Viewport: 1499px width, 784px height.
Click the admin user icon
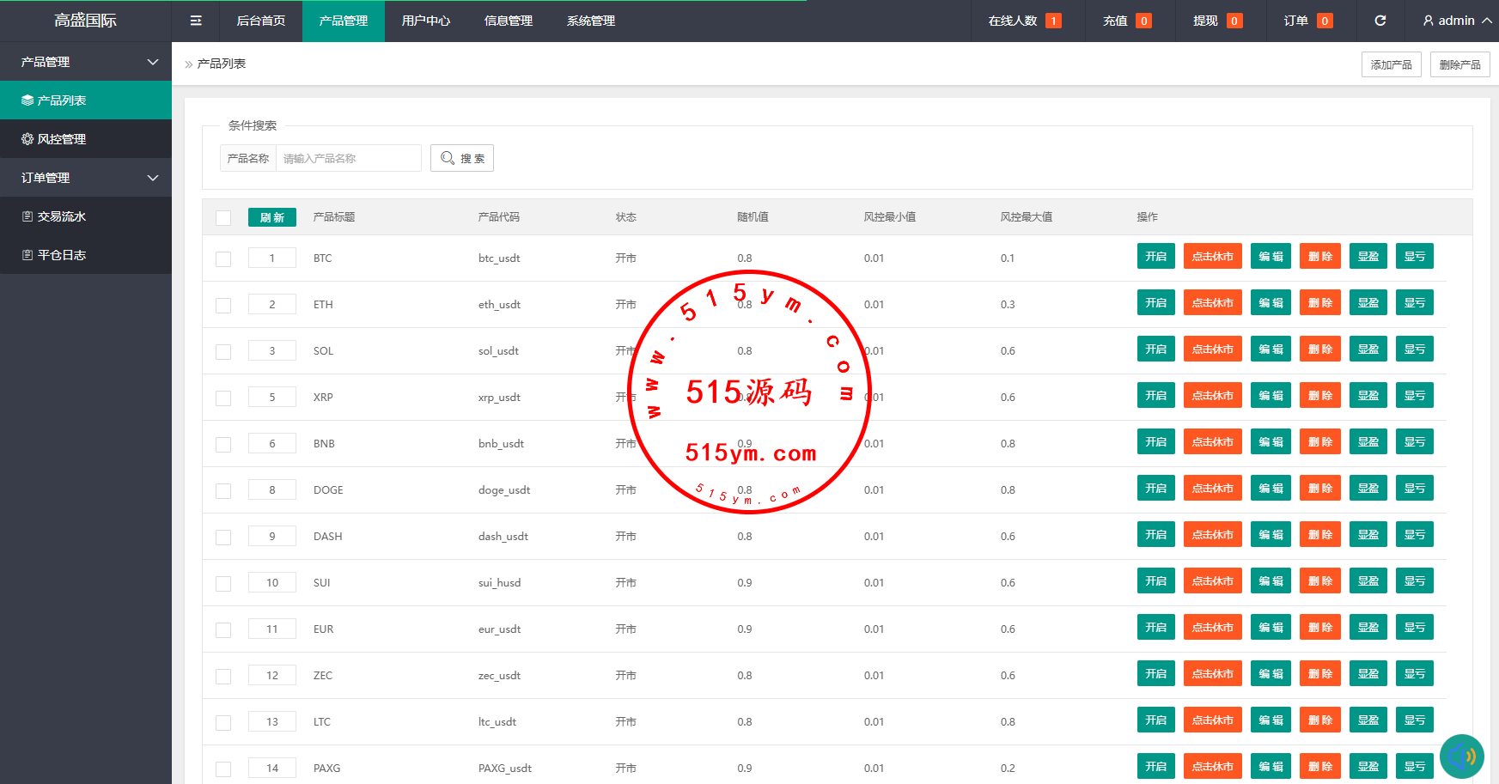(1428, 21)
